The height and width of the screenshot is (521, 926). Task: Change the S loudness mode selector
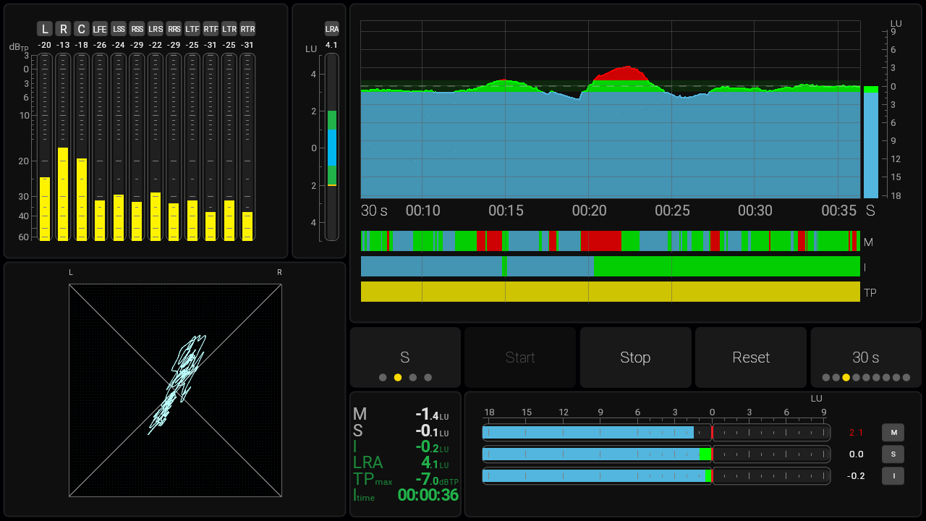(x=405, y=357)
